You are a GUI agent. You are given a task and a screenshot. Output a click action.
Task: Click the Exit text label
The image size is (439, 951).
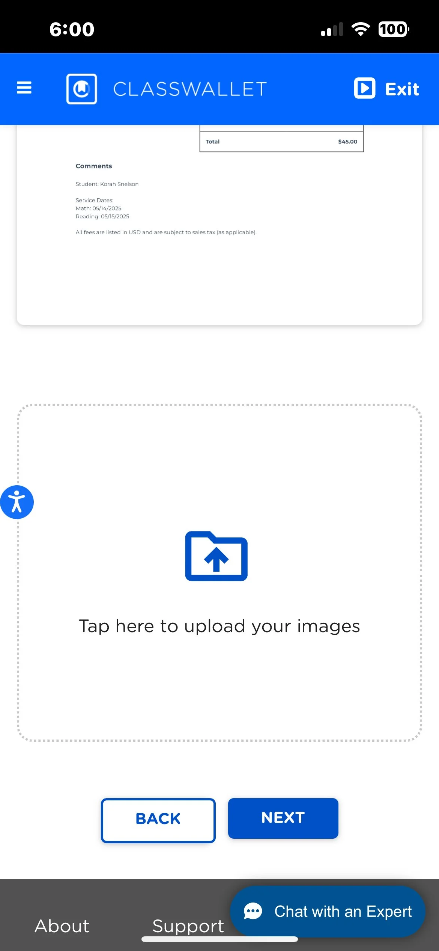pyautogui.click(x=402, y=89)
